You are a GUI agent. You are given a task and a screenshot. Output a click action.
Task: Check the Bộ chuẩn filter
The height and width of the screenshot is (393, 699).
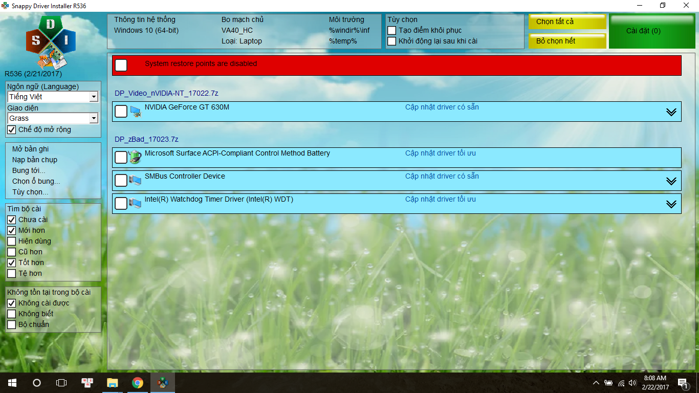(12, 324)
